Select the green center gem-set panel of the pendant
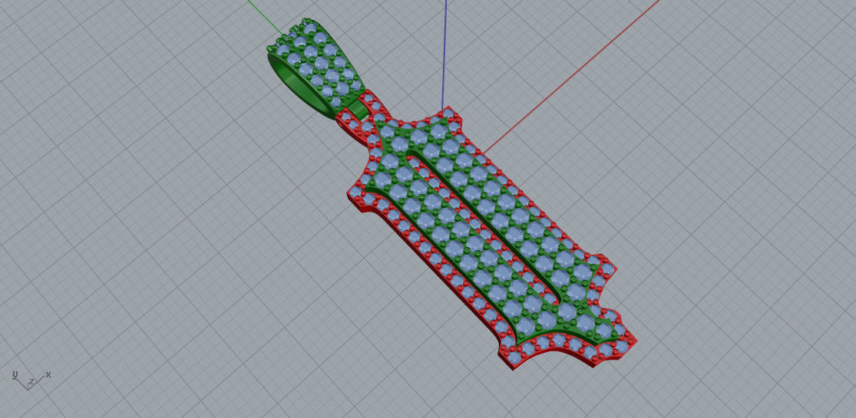The width and height of the screenshot is (856, 418). coord(493,234)
